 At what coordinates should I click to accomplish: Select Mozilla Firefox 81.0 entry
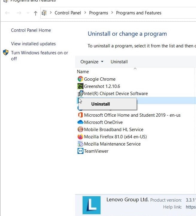point(116,137)
